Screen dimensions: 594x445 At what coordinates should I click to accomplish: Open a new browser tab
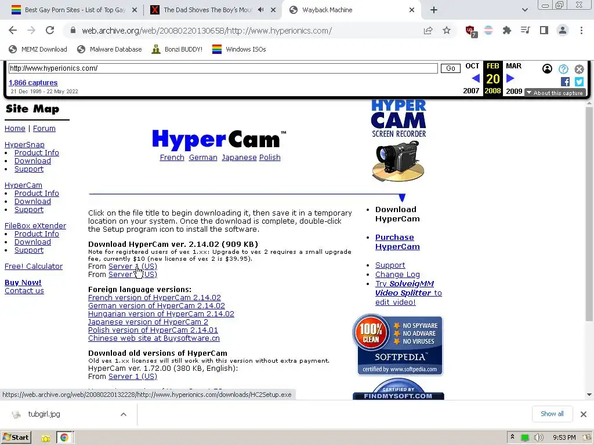click(434, 10)
